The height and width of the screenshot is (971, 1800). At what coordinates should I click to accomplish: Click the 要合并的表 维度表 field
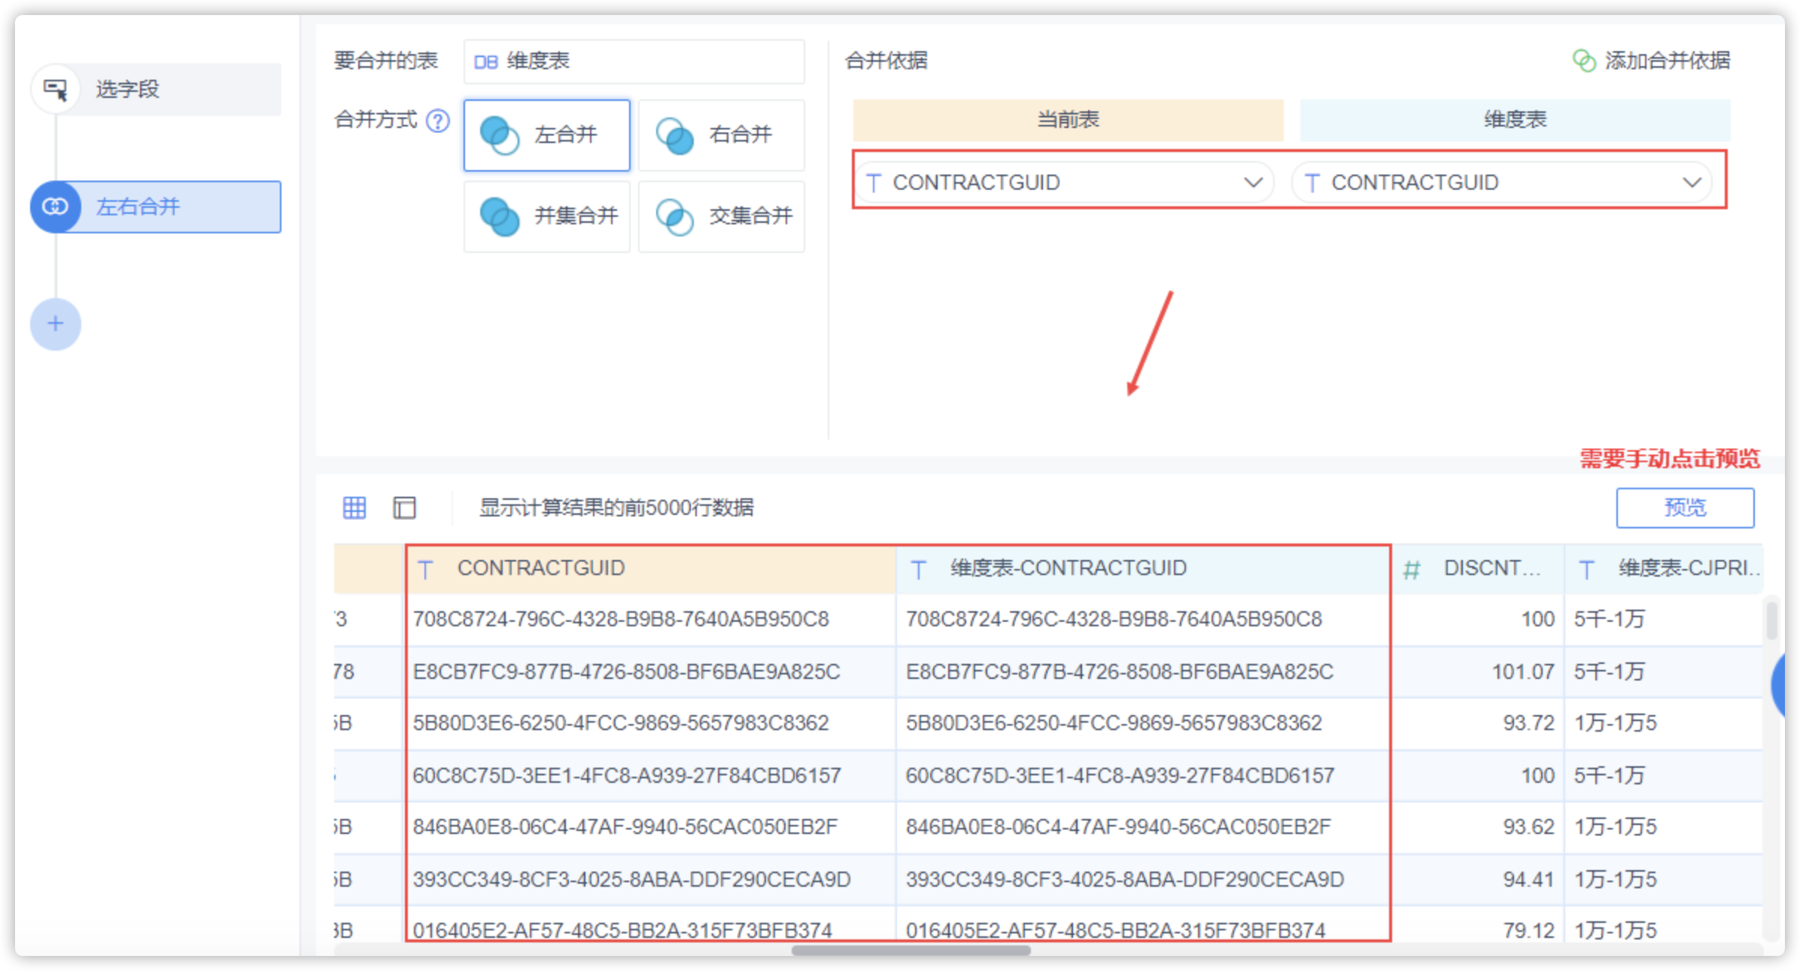(x=634, y=62)
